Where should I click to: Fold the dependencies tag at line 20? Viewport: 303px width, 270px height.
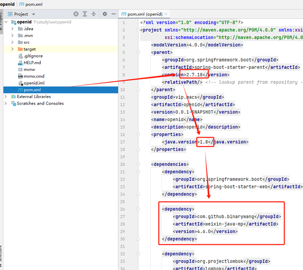pos(138,164)
